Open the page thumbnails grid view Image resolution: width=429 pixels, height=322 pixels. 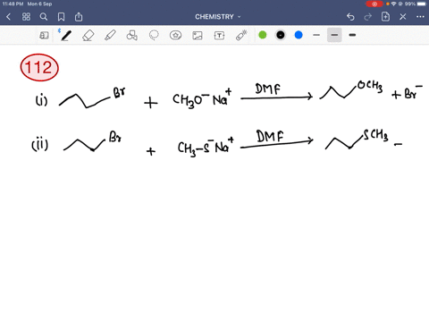[26, 17]
